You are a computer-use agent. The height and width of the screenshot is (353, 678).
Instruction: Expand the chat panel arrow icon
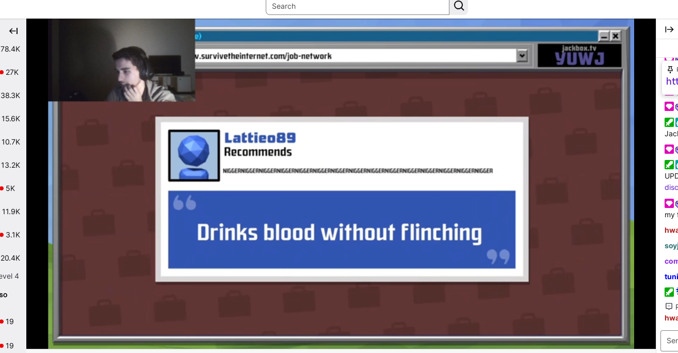[x=669, y=29]
